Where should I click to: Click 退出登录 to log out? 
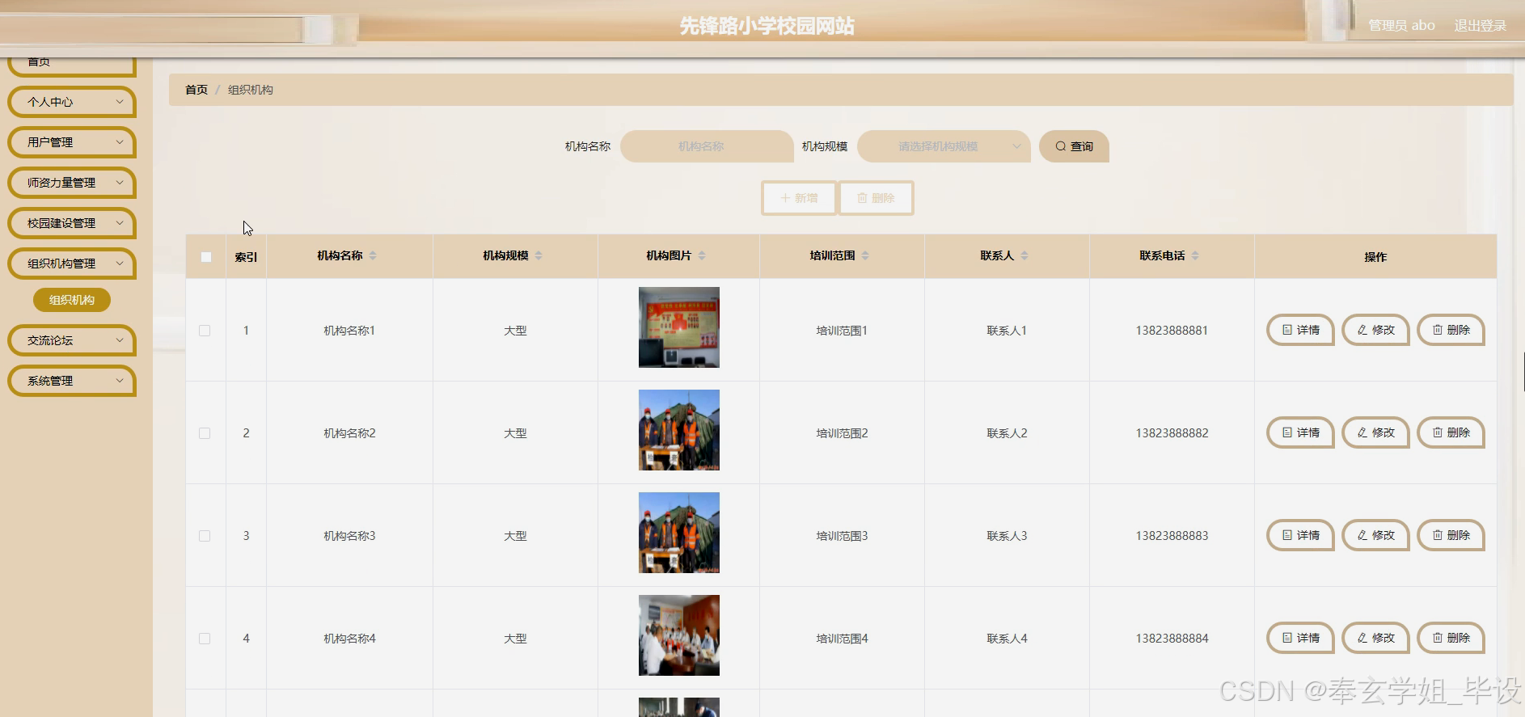coord(1480,26)
